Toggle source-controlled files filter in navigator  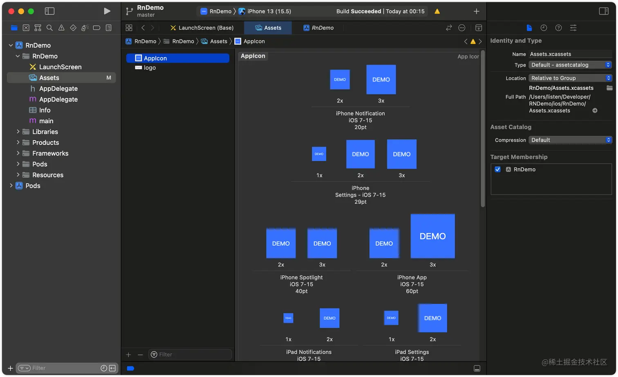click(112, 368)
